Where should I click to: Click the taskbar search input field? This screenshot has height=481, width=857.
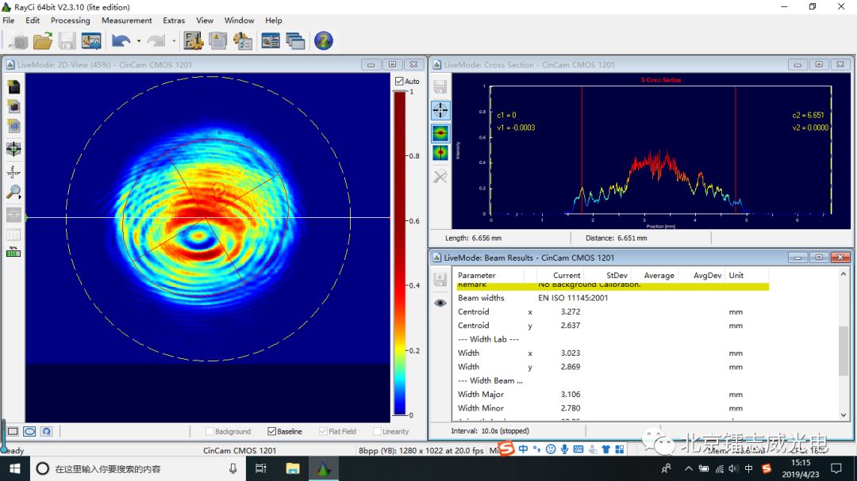136,468
